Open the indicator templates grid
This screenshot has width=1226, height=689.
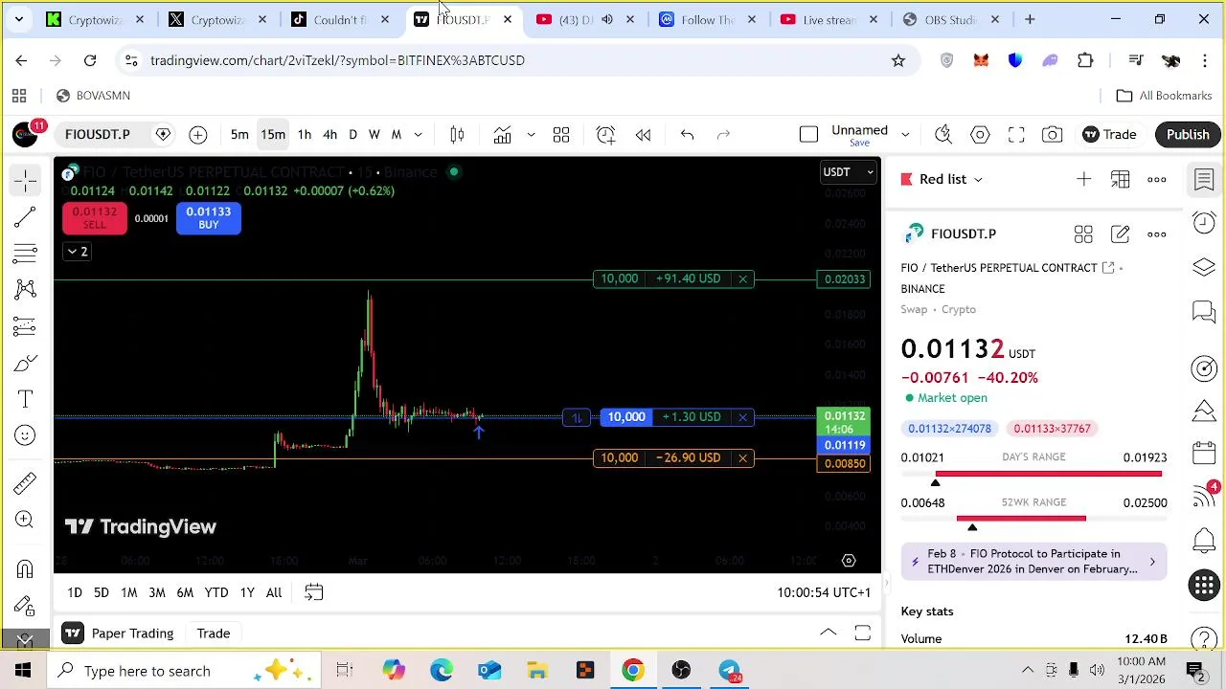(561, 135)
